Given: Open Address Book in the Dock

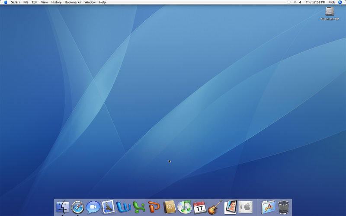Looking at the screenshot, I should coord(169,207).
